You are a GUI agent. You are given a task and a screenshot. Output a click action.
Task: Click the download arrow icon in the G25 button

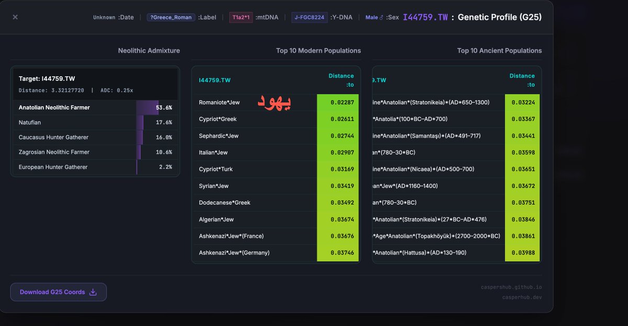click(93, 292)
